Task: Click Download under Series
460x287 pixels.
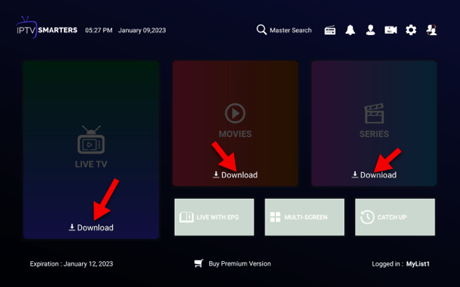Action: pos(374,174)
